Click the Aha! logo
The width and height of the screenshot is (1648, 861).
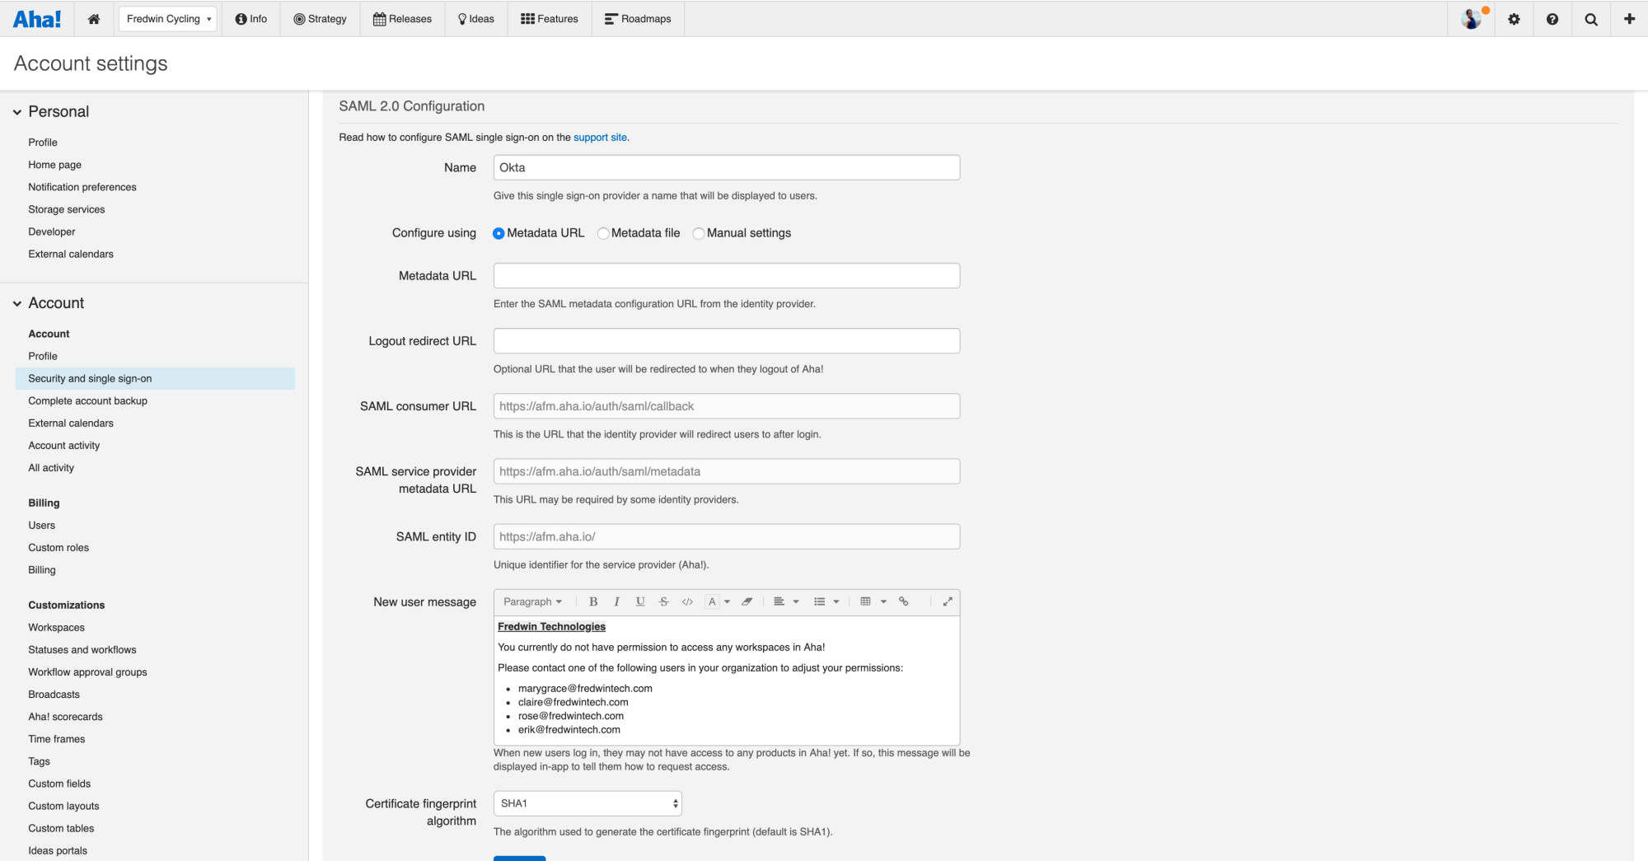[x=37, y=19]
